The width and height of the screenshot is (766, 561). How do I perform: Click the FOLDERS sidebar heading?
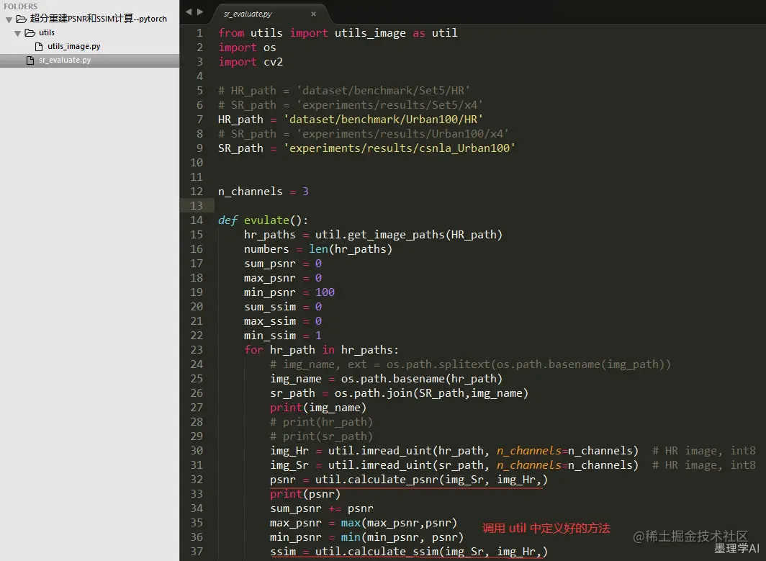(x=20, y=6)
